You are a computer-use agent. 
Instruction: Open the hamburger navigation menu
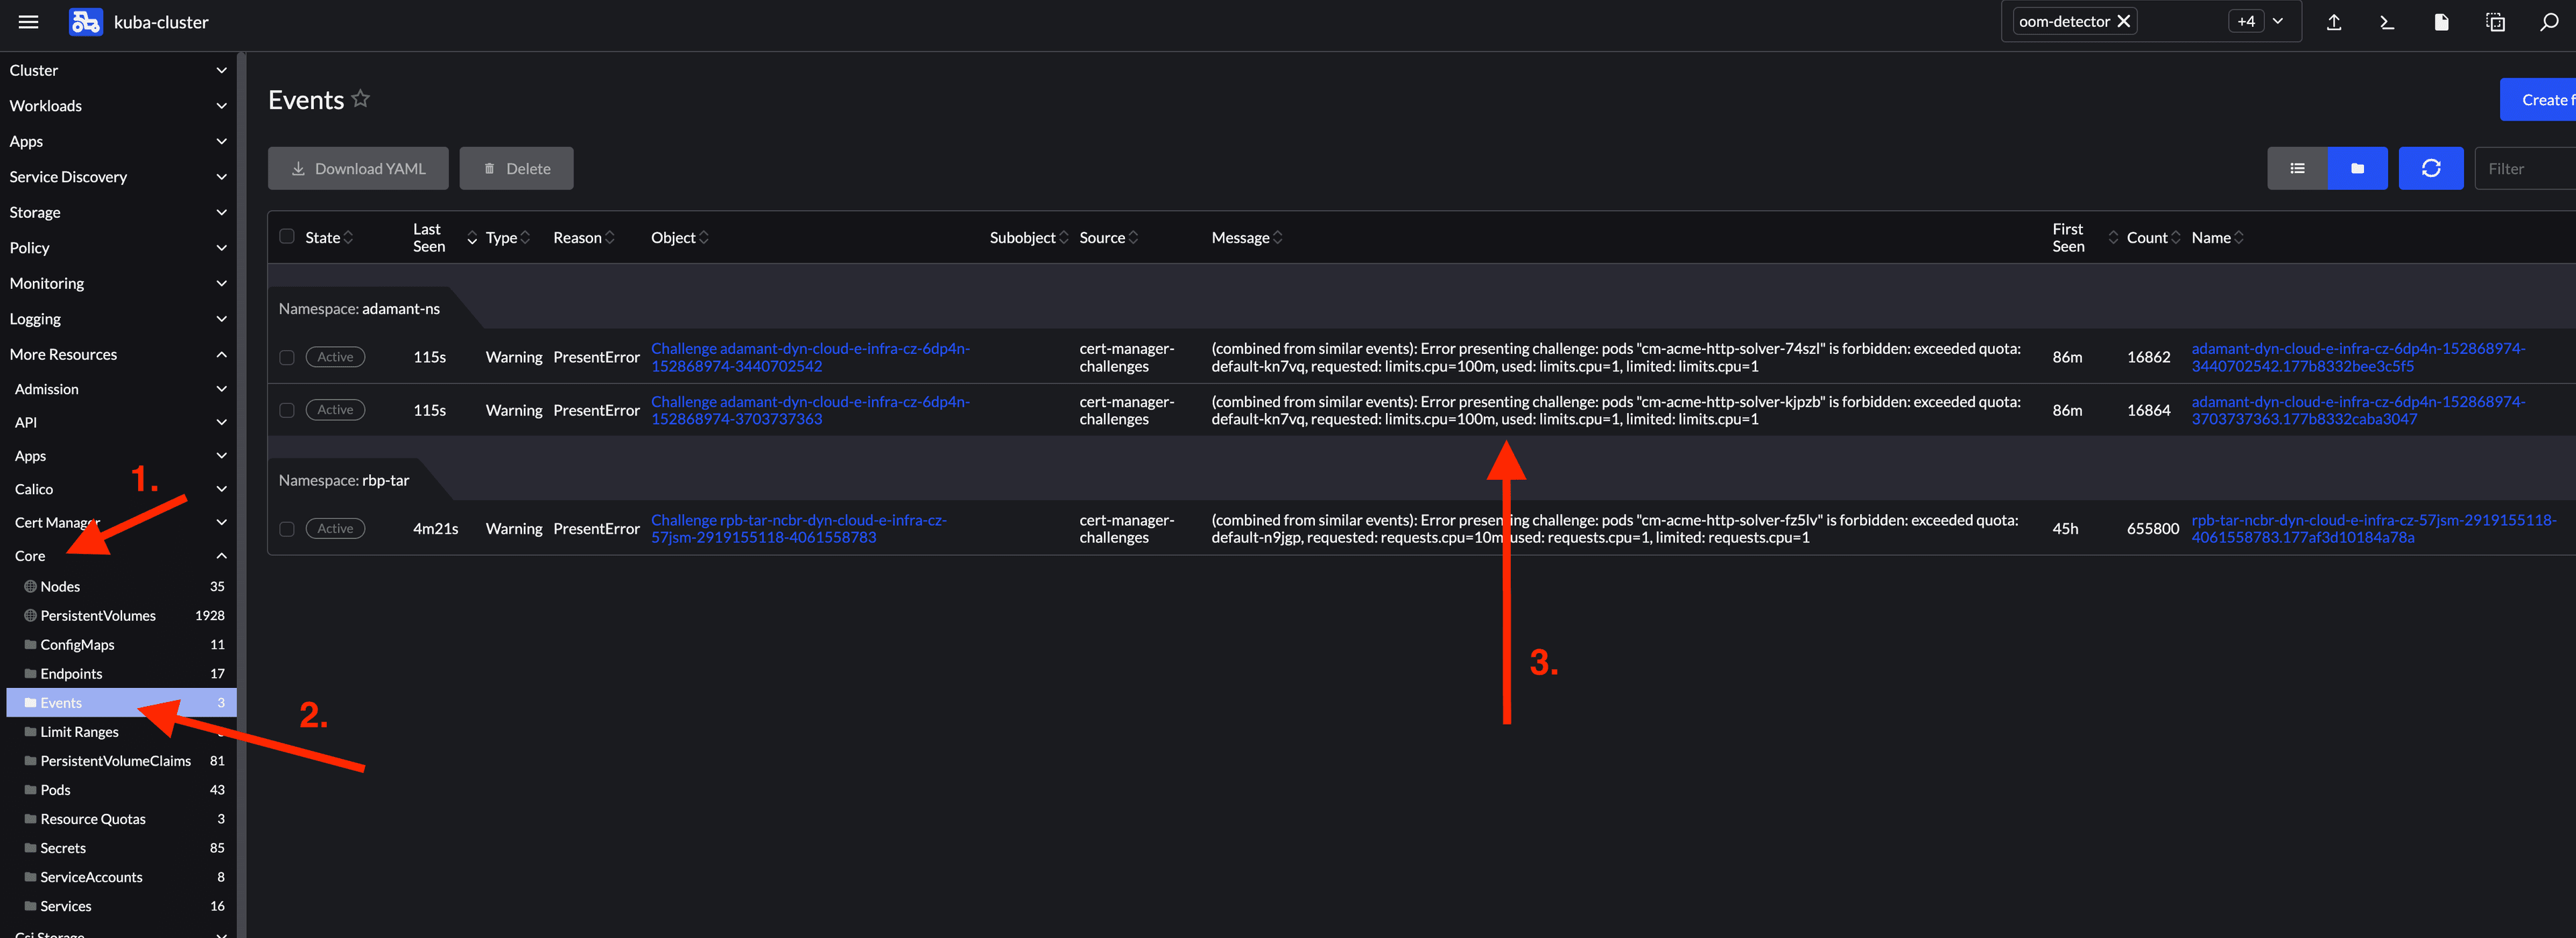pyautogui.click(x=28, y=21)
